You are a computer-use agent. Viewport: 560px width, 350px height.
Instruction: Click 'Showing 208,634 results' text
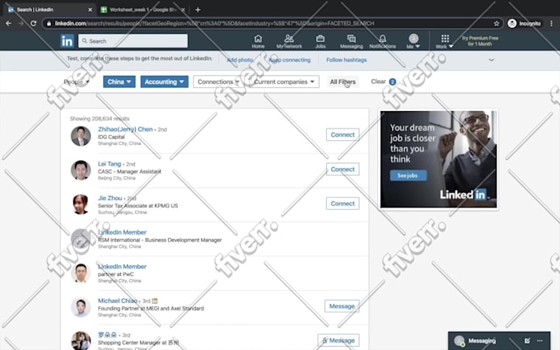(x=100, y=119)
